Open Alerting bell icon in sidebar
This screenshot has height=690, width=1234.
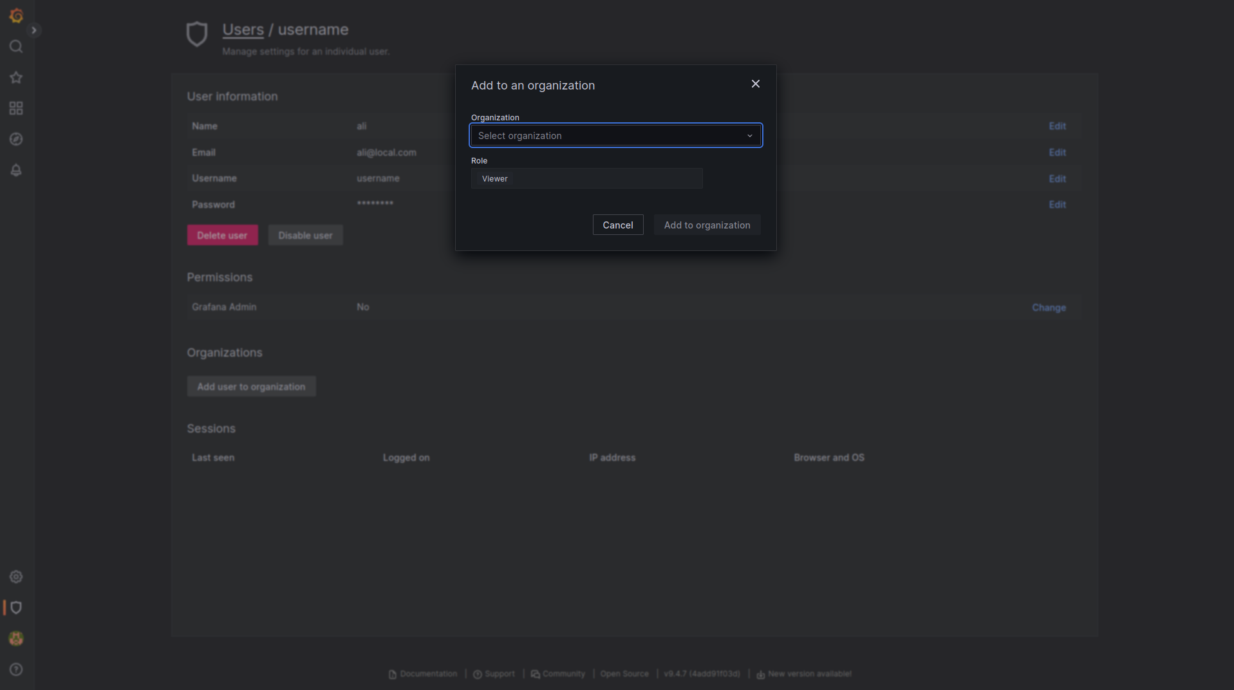tap(16, 170)
